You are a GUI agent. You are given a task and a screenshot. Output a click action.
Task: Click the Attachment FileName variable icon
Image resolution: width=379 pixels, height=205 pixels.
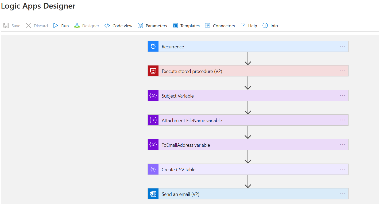click(x=153, y=120)
